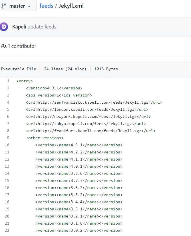The image size is (191, 236).
Task: Select line number 2 of code
Action: coord(8,88)
